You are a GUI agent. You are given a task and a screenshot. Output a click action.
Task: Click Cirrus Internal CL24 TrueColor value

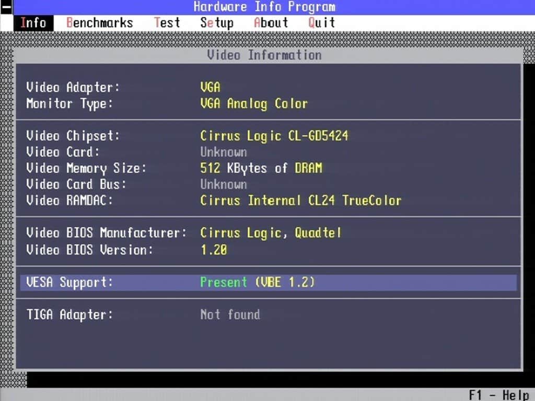click(x=301, y=200)
